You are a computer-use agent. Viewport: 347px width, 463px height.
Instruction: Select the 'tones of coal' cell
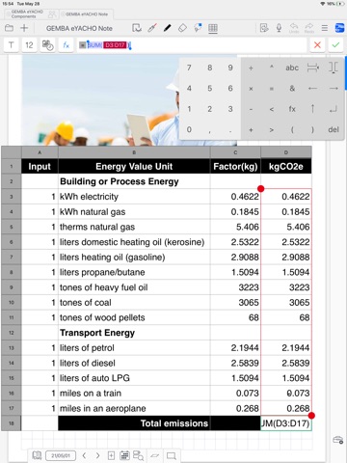point(134,302)
